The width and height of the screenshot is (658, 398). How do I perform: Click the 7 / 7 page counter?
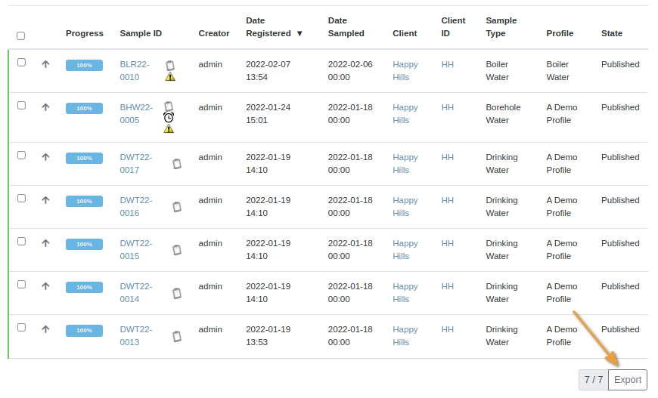click(x=593, y=380)
